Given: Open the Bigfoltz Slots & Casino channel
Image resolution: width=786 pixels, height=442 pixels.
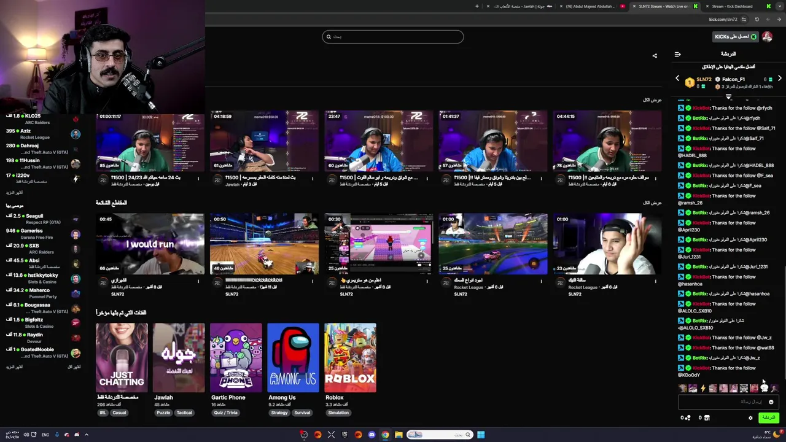Looking at the screenshot, I should click(x=43, y=323).
